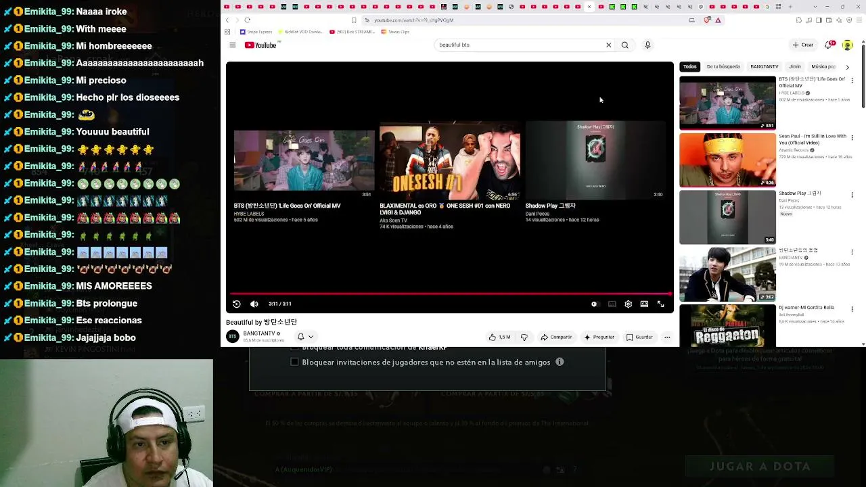Open the BANGTANTV channel name link below video

(x=259, y=333)
